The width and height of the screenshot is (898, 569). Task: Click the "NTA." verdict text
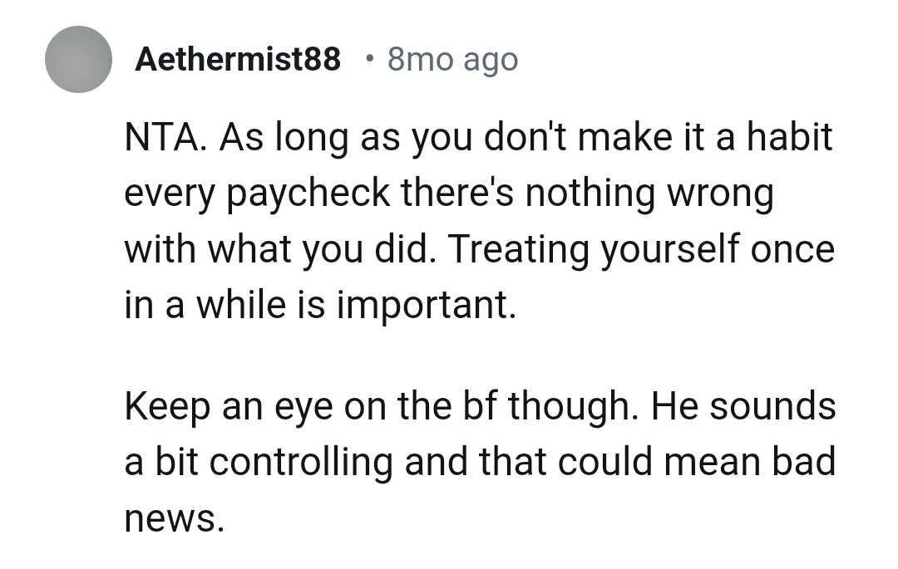pyautogui.click(x=165, y=137)
